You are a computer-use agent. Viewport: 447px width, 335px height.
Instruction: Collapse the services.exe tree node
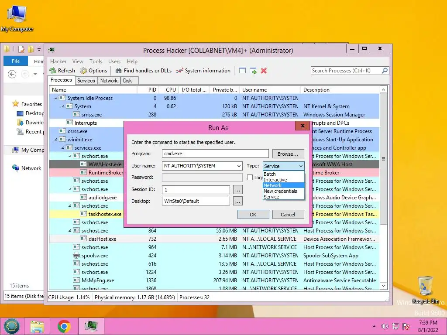coord(63,148)
